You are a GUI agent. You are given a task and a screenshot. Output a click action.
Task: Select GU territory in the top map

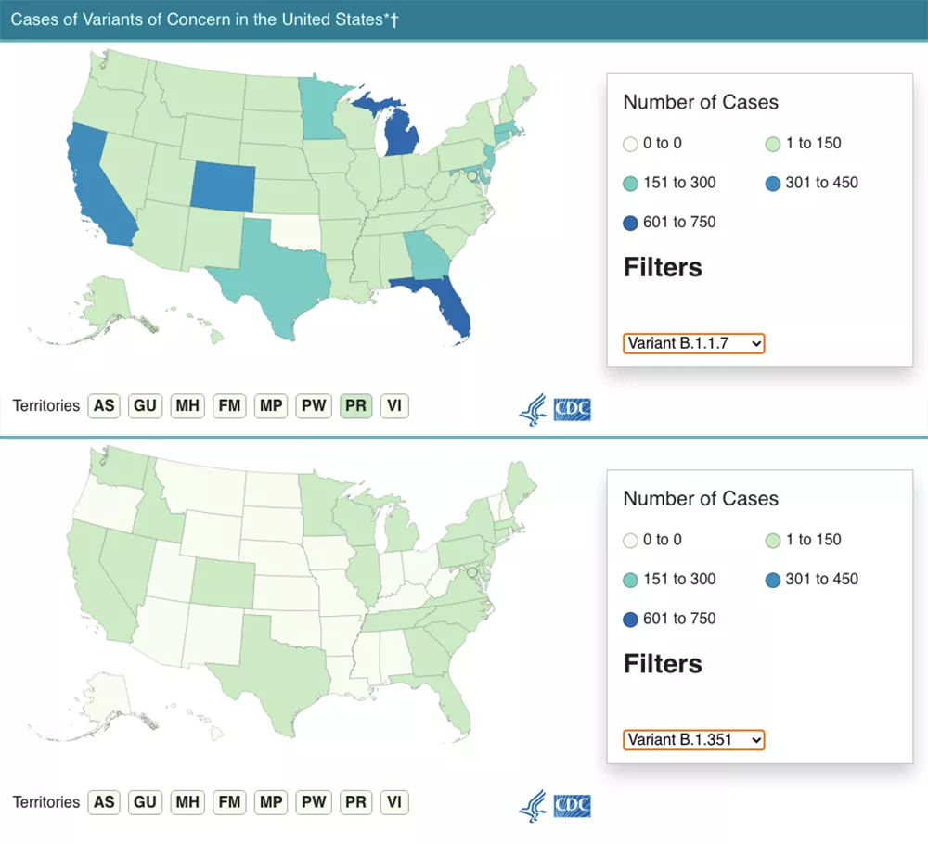coord(145,405)
